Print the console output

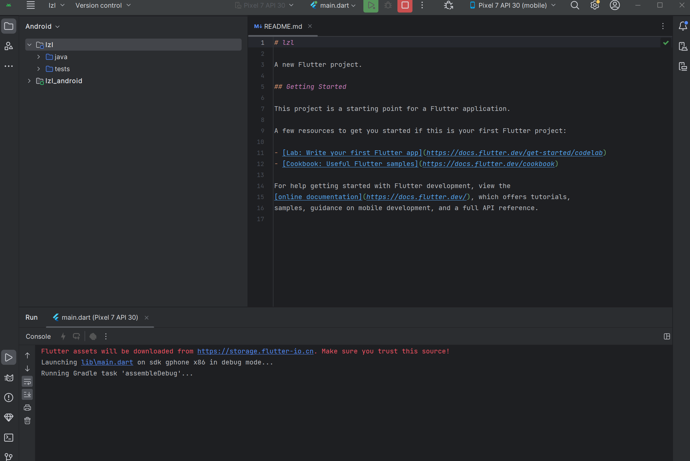pyautogui.click(x=27, y=408)
